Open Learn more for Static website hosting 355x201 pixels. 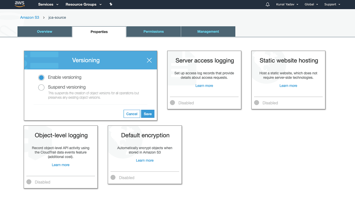[x=288, y=85]
